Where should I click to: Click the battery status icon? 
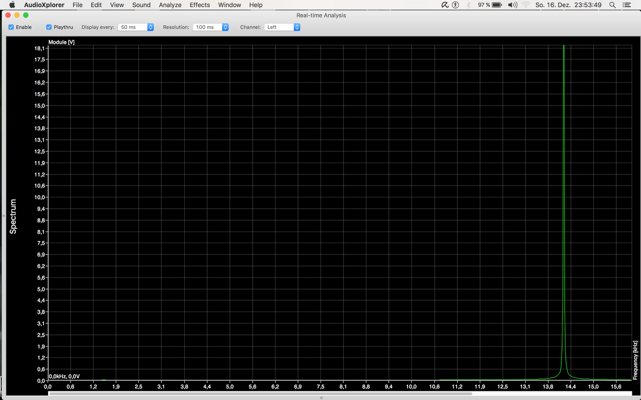coord(497,5)
